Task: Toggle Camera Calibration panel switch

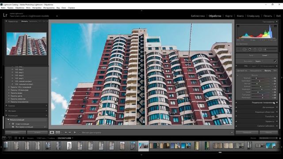Action: click(237, 126)
